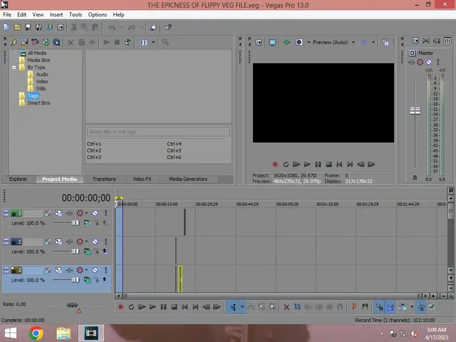Switch to the Transitions tab
This screenshot has height=342, width=456.
[x=104, y=179]
